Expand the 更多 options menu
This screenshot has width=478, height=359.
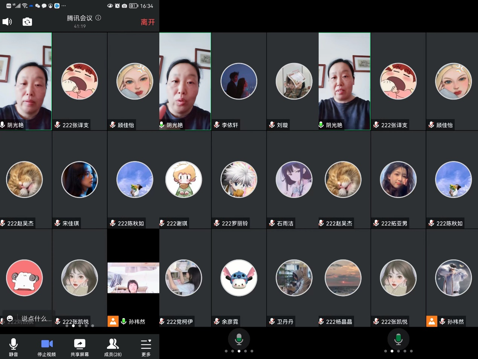pyautogui.click(x=146, y=347)
